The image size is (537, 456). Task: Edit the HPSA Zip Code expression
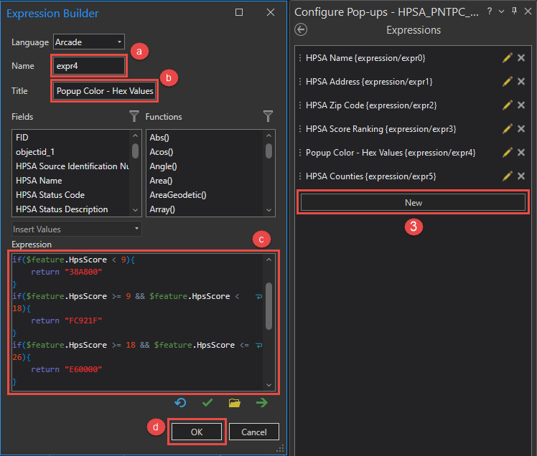coord(507,105)
